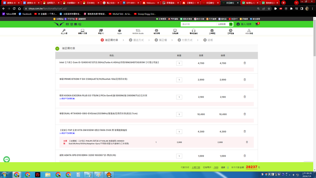Open the LINE chat floating button
The width and height of the screenshot is (316, 178).
click(6, 159)
